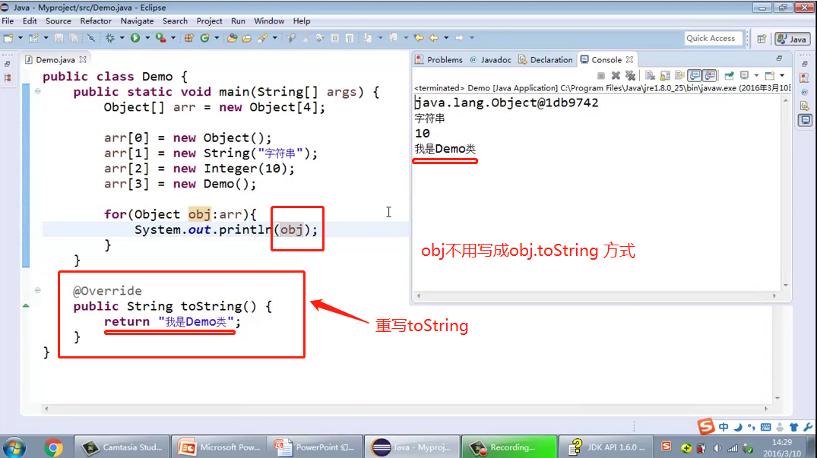Click the Open Task folder icon
This screenshot has width=817, height=458.
tap(247, 38)
